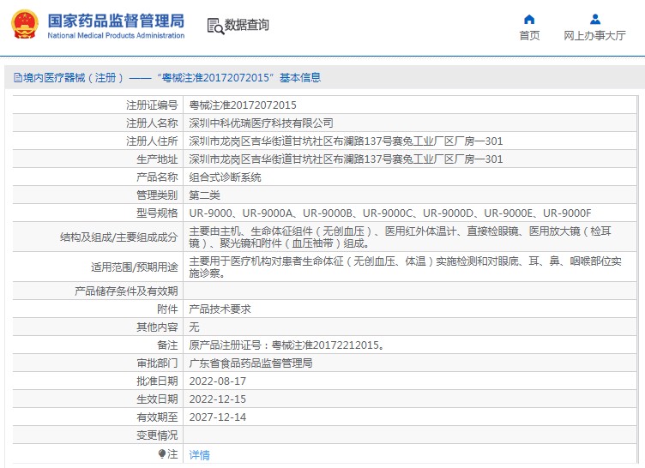Select expiry date 2027-12-14
The image size is (645, 468).
(218, 417)
